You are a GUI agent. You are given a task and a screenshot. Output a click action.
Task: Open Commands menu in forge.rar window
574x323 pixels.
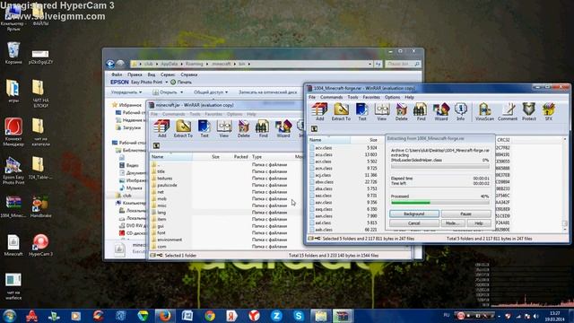click(x=331, y=98)
